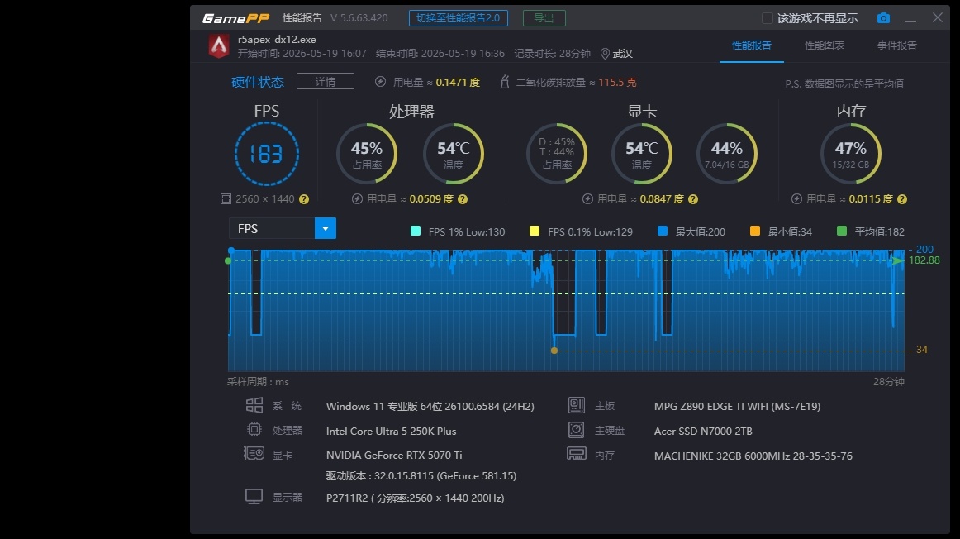Click the memory power usage help icon

pos(902,199)
